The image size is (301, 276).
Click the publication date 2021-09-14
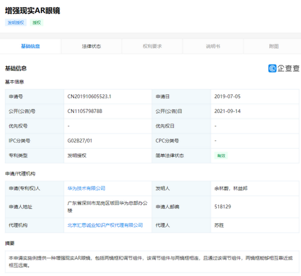click(227, 111)
